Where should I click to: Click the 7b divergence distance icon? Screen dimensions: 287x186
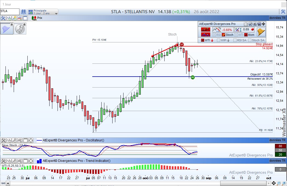[x=217, y=30]
